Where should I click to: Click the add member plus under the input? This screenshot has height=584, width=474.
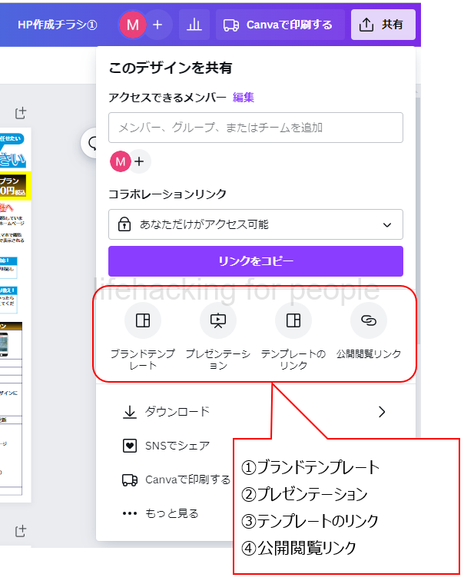click(139, 161)
